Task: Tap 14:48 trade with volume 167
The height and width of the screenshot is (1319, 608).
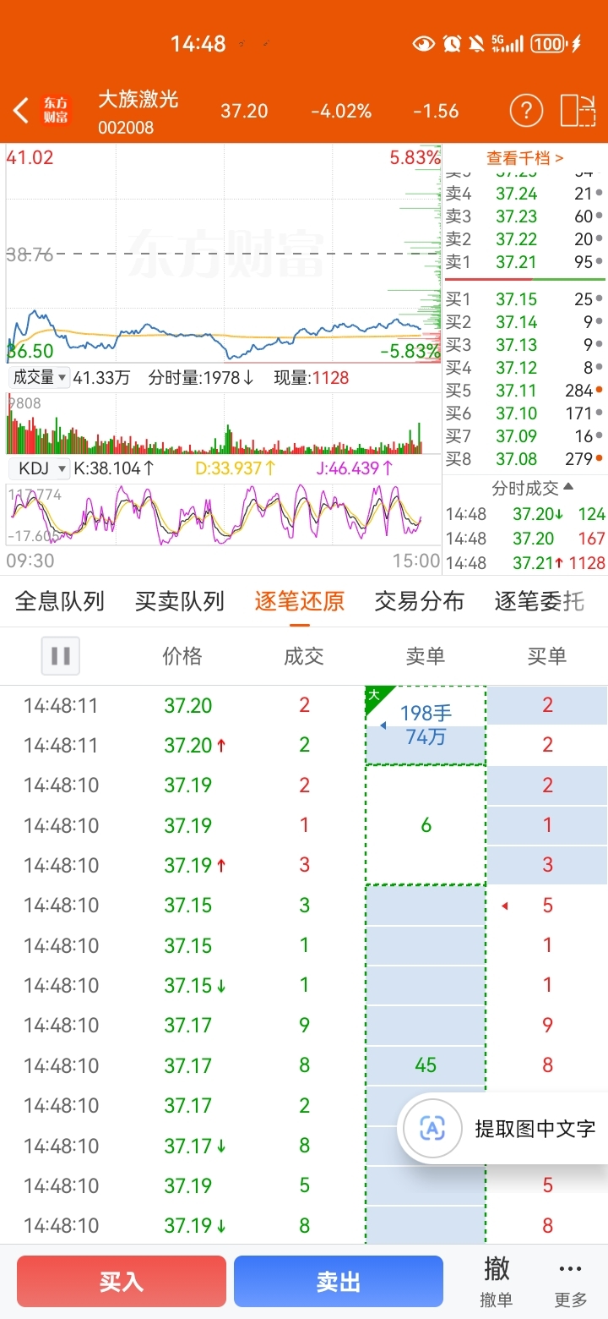Action: coord(525,539)
